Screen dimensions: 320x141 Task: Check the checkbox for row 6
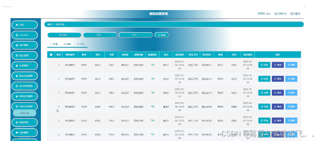51,134
